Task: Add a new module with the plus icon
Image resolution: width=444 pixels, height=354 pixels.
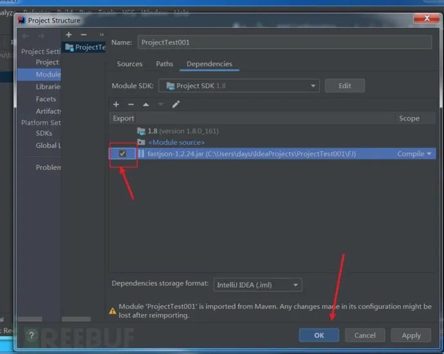Action: (68, 35)
